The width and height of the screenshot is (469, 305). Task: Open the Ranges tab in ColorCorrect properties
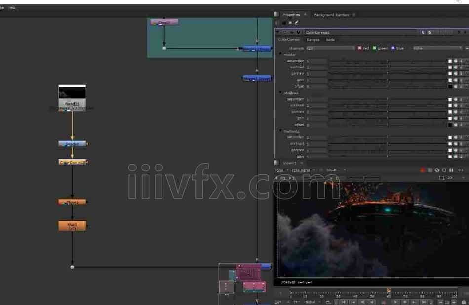pyautogui.click(x=313, y=40)
